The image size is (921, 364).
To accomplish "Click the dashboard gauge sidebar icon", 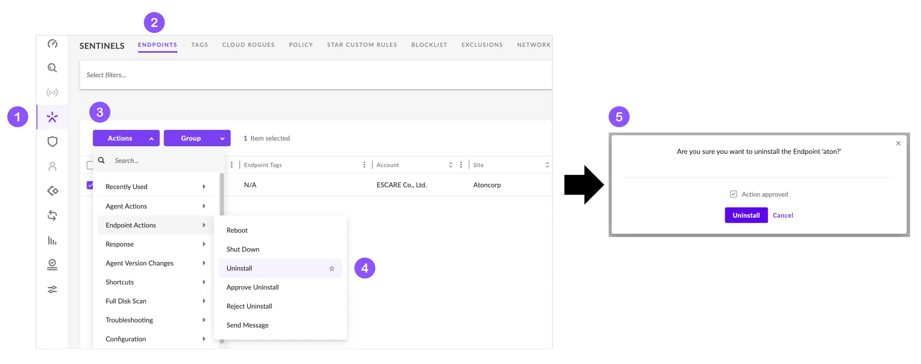I will (52, 44).
